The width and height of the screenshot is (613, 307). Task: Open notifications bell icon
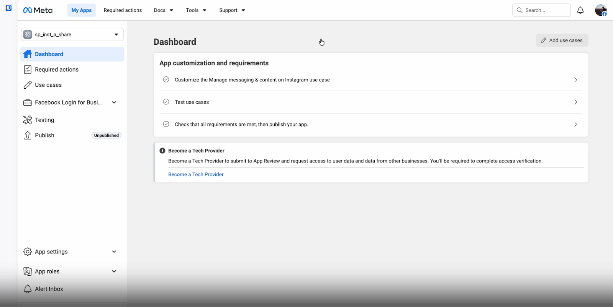[580, 10]
